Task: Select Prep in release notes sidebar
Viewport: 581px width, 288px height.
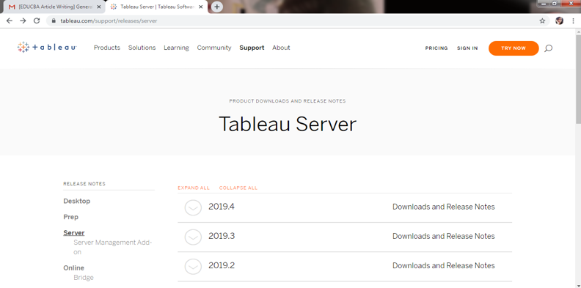Action: [x=70, y=217]
